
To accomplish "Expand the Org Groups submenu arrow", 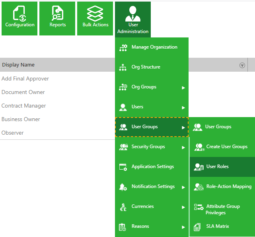I will [x=183, y=87].
